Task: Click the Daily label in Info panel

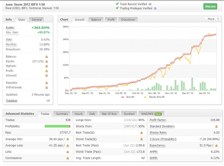Action: click(x=9, y=40)
